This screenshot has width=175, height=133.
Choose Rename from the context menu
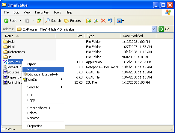pos(43,118)
